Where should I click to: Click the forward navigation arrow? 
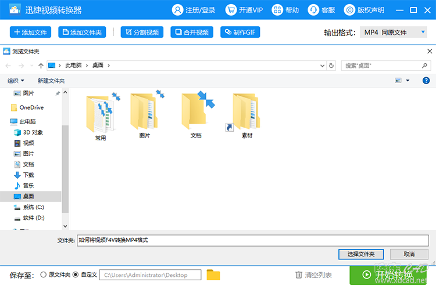[21, 66]
